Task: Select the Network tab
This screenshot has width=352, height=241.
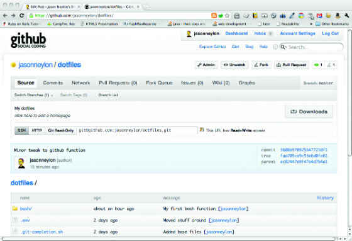Action: pyautogui.click(x=81, y=83)
